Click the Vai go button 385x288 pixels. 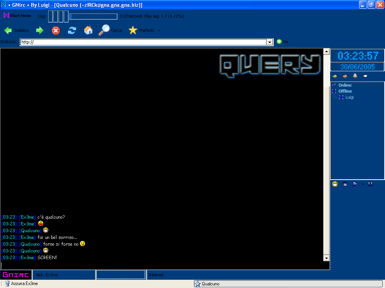[282, 42]
